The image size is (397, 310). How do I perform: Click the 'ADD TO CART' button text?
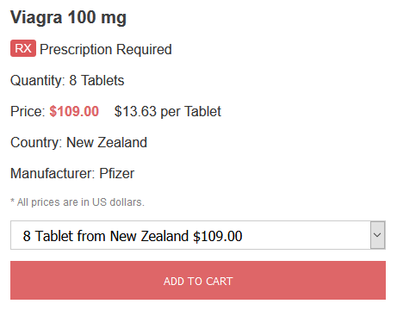(198, 282)
